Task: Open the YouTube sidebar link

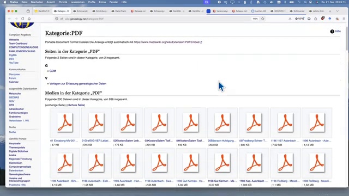Action: click(14, 63)
